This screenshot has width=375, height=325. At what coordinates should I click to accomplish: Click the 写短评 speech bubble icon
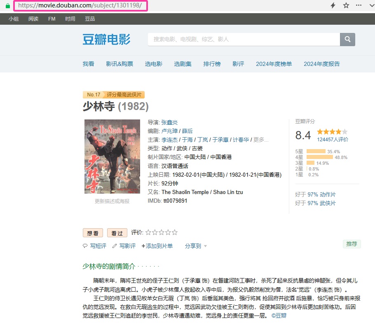click(x=85, y=246)
